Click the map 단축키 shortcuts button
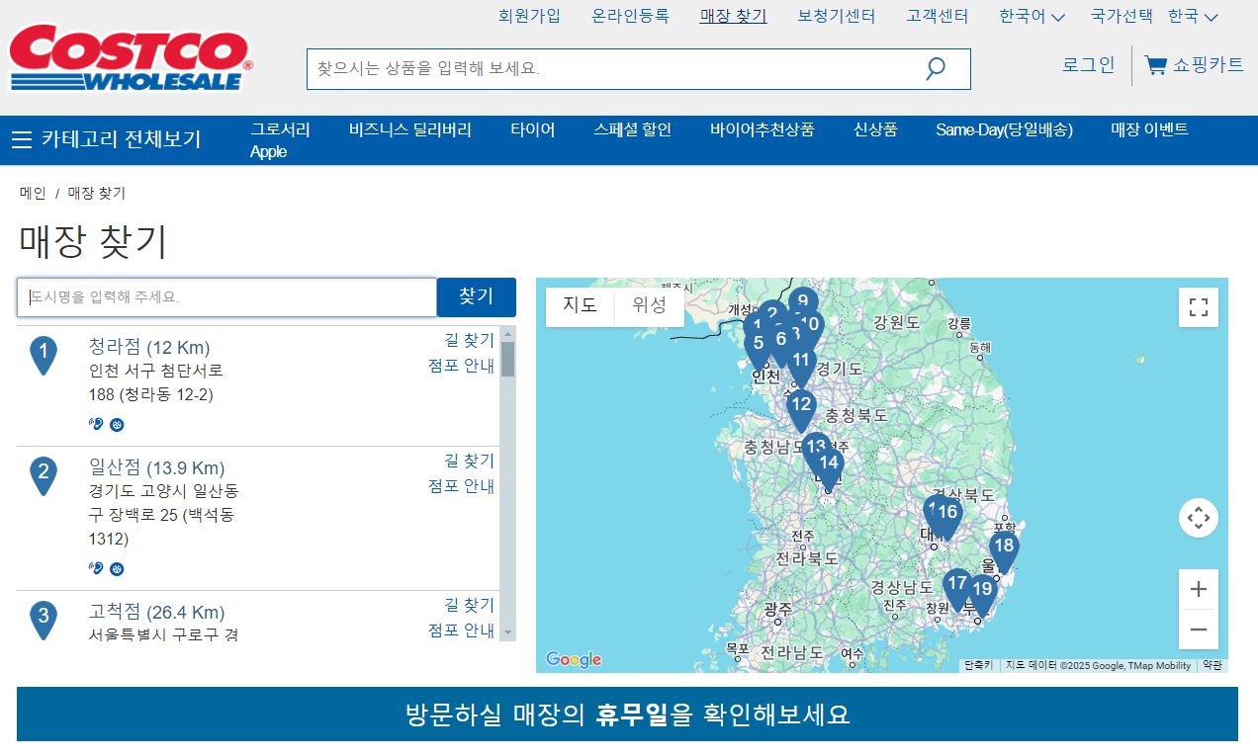This screenshot has width=1258, height=756. (978, 665)
